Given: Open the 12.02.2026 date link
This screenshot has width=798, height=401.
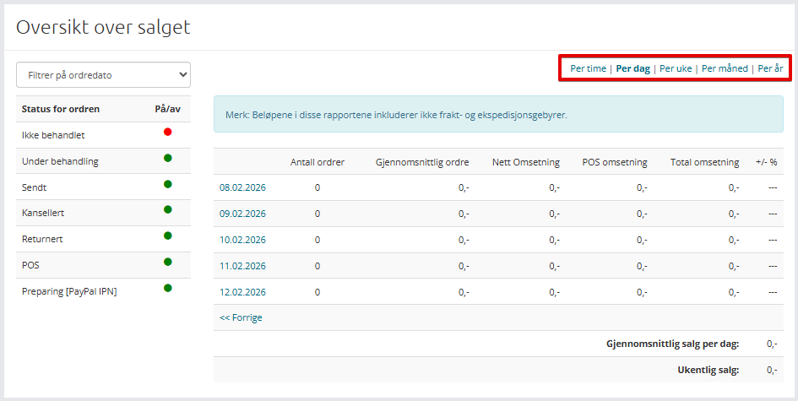Looking at the screenshot, I should (x=242, y=292).
